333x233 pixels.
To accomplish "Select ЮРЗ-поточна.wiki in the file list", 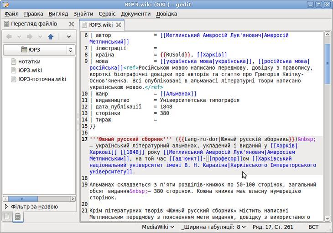I will tap(42, 79).
